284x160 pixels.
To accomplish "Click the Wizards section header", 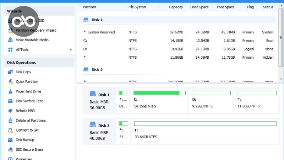I will [x=39, y=11].
